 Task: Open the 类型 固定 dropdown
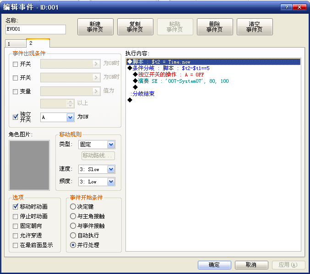tap(111, 145)
